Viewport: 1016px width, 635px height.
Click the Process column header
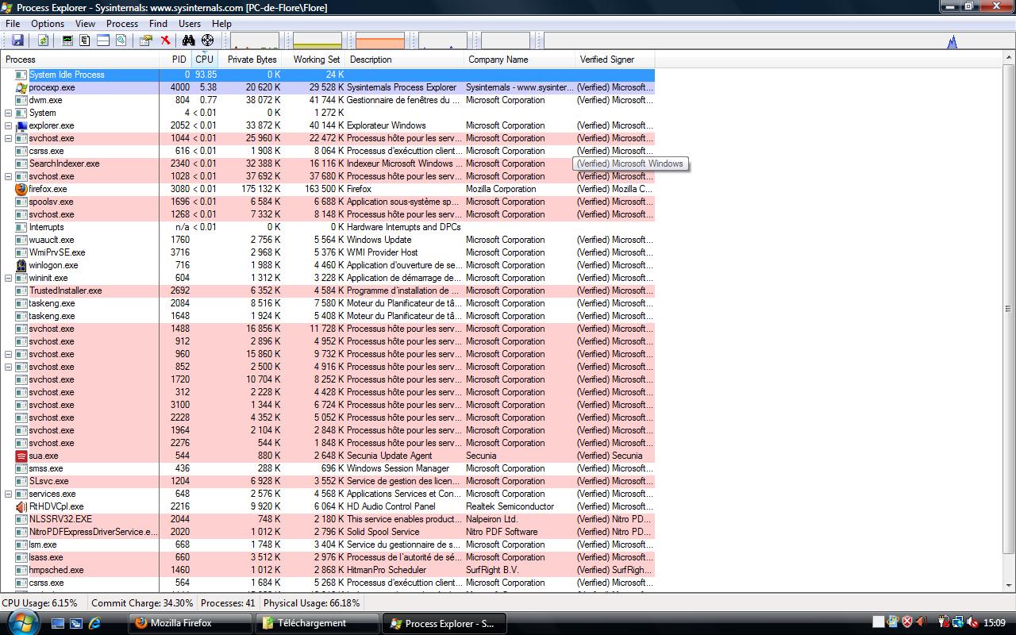(x=79, y=60)
